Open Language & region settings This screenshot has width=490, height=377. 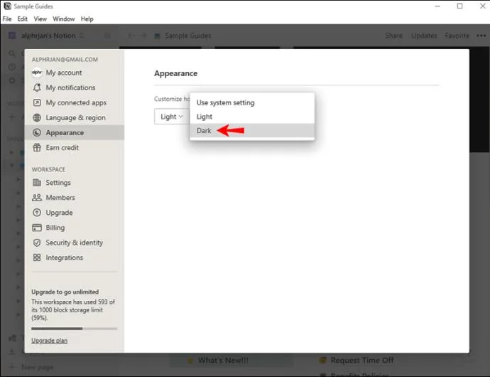[x=75, y=118]
